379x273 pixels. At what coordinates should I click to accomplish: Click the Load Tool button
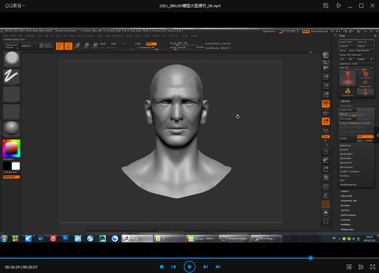(347, 42)
